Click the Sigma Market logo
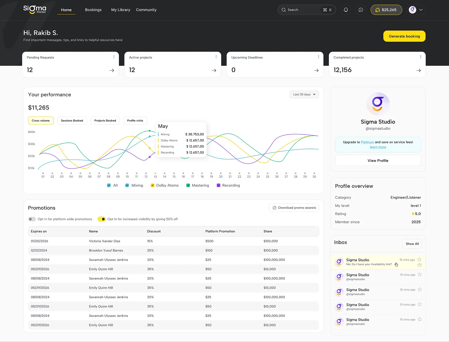The width and height of the screenshot is (449, 342). (35, 9)
